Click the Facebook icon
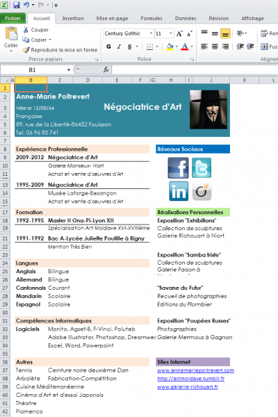 178,167
